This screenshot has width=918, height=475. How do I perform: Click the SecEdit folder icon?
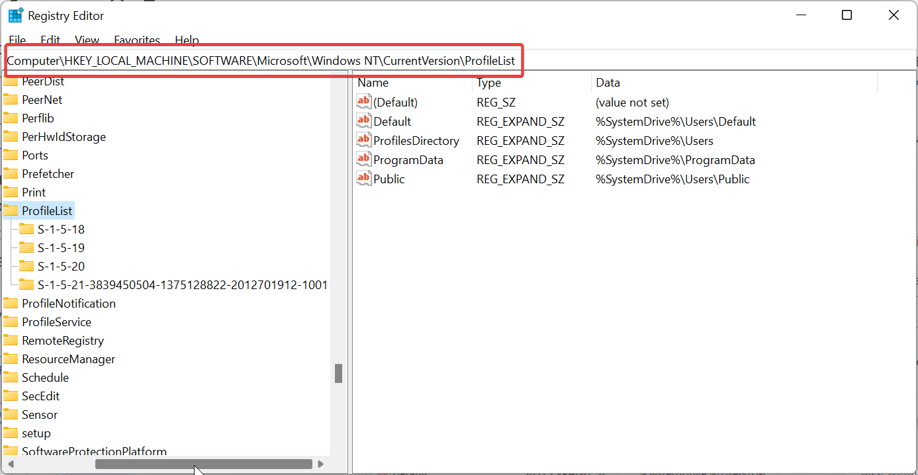[x=11, y=396]
